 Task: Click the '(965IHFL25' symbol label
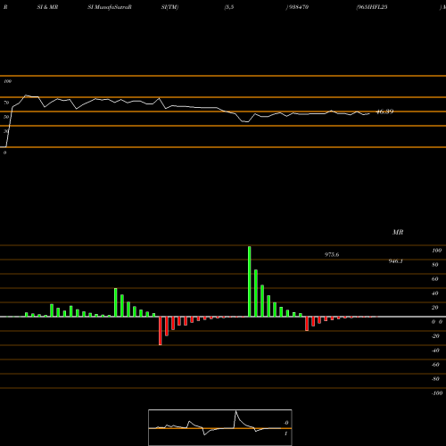372,7
